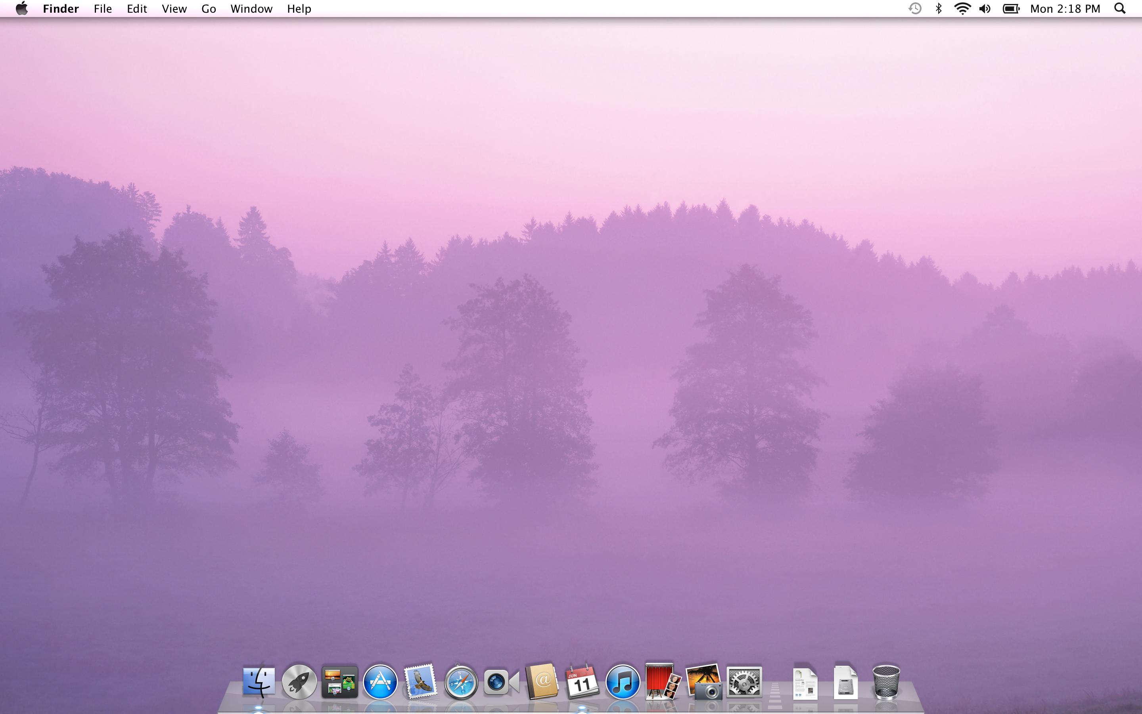
Task: Launch Launchpad rocket icon
Action: (x=299, y=682)
